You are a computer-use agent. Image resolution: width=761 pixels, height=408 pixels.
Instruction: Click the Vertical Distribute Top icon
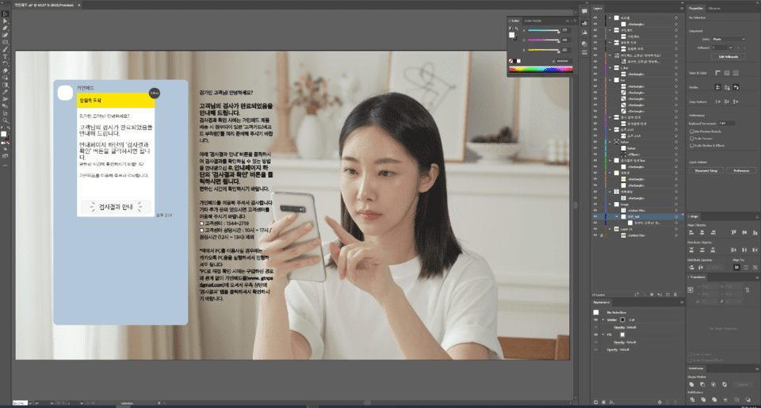coord(691,250)
